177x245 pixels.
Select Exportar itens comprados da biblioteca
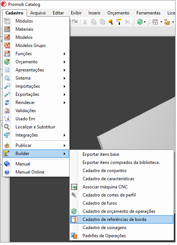click(122, 162)
